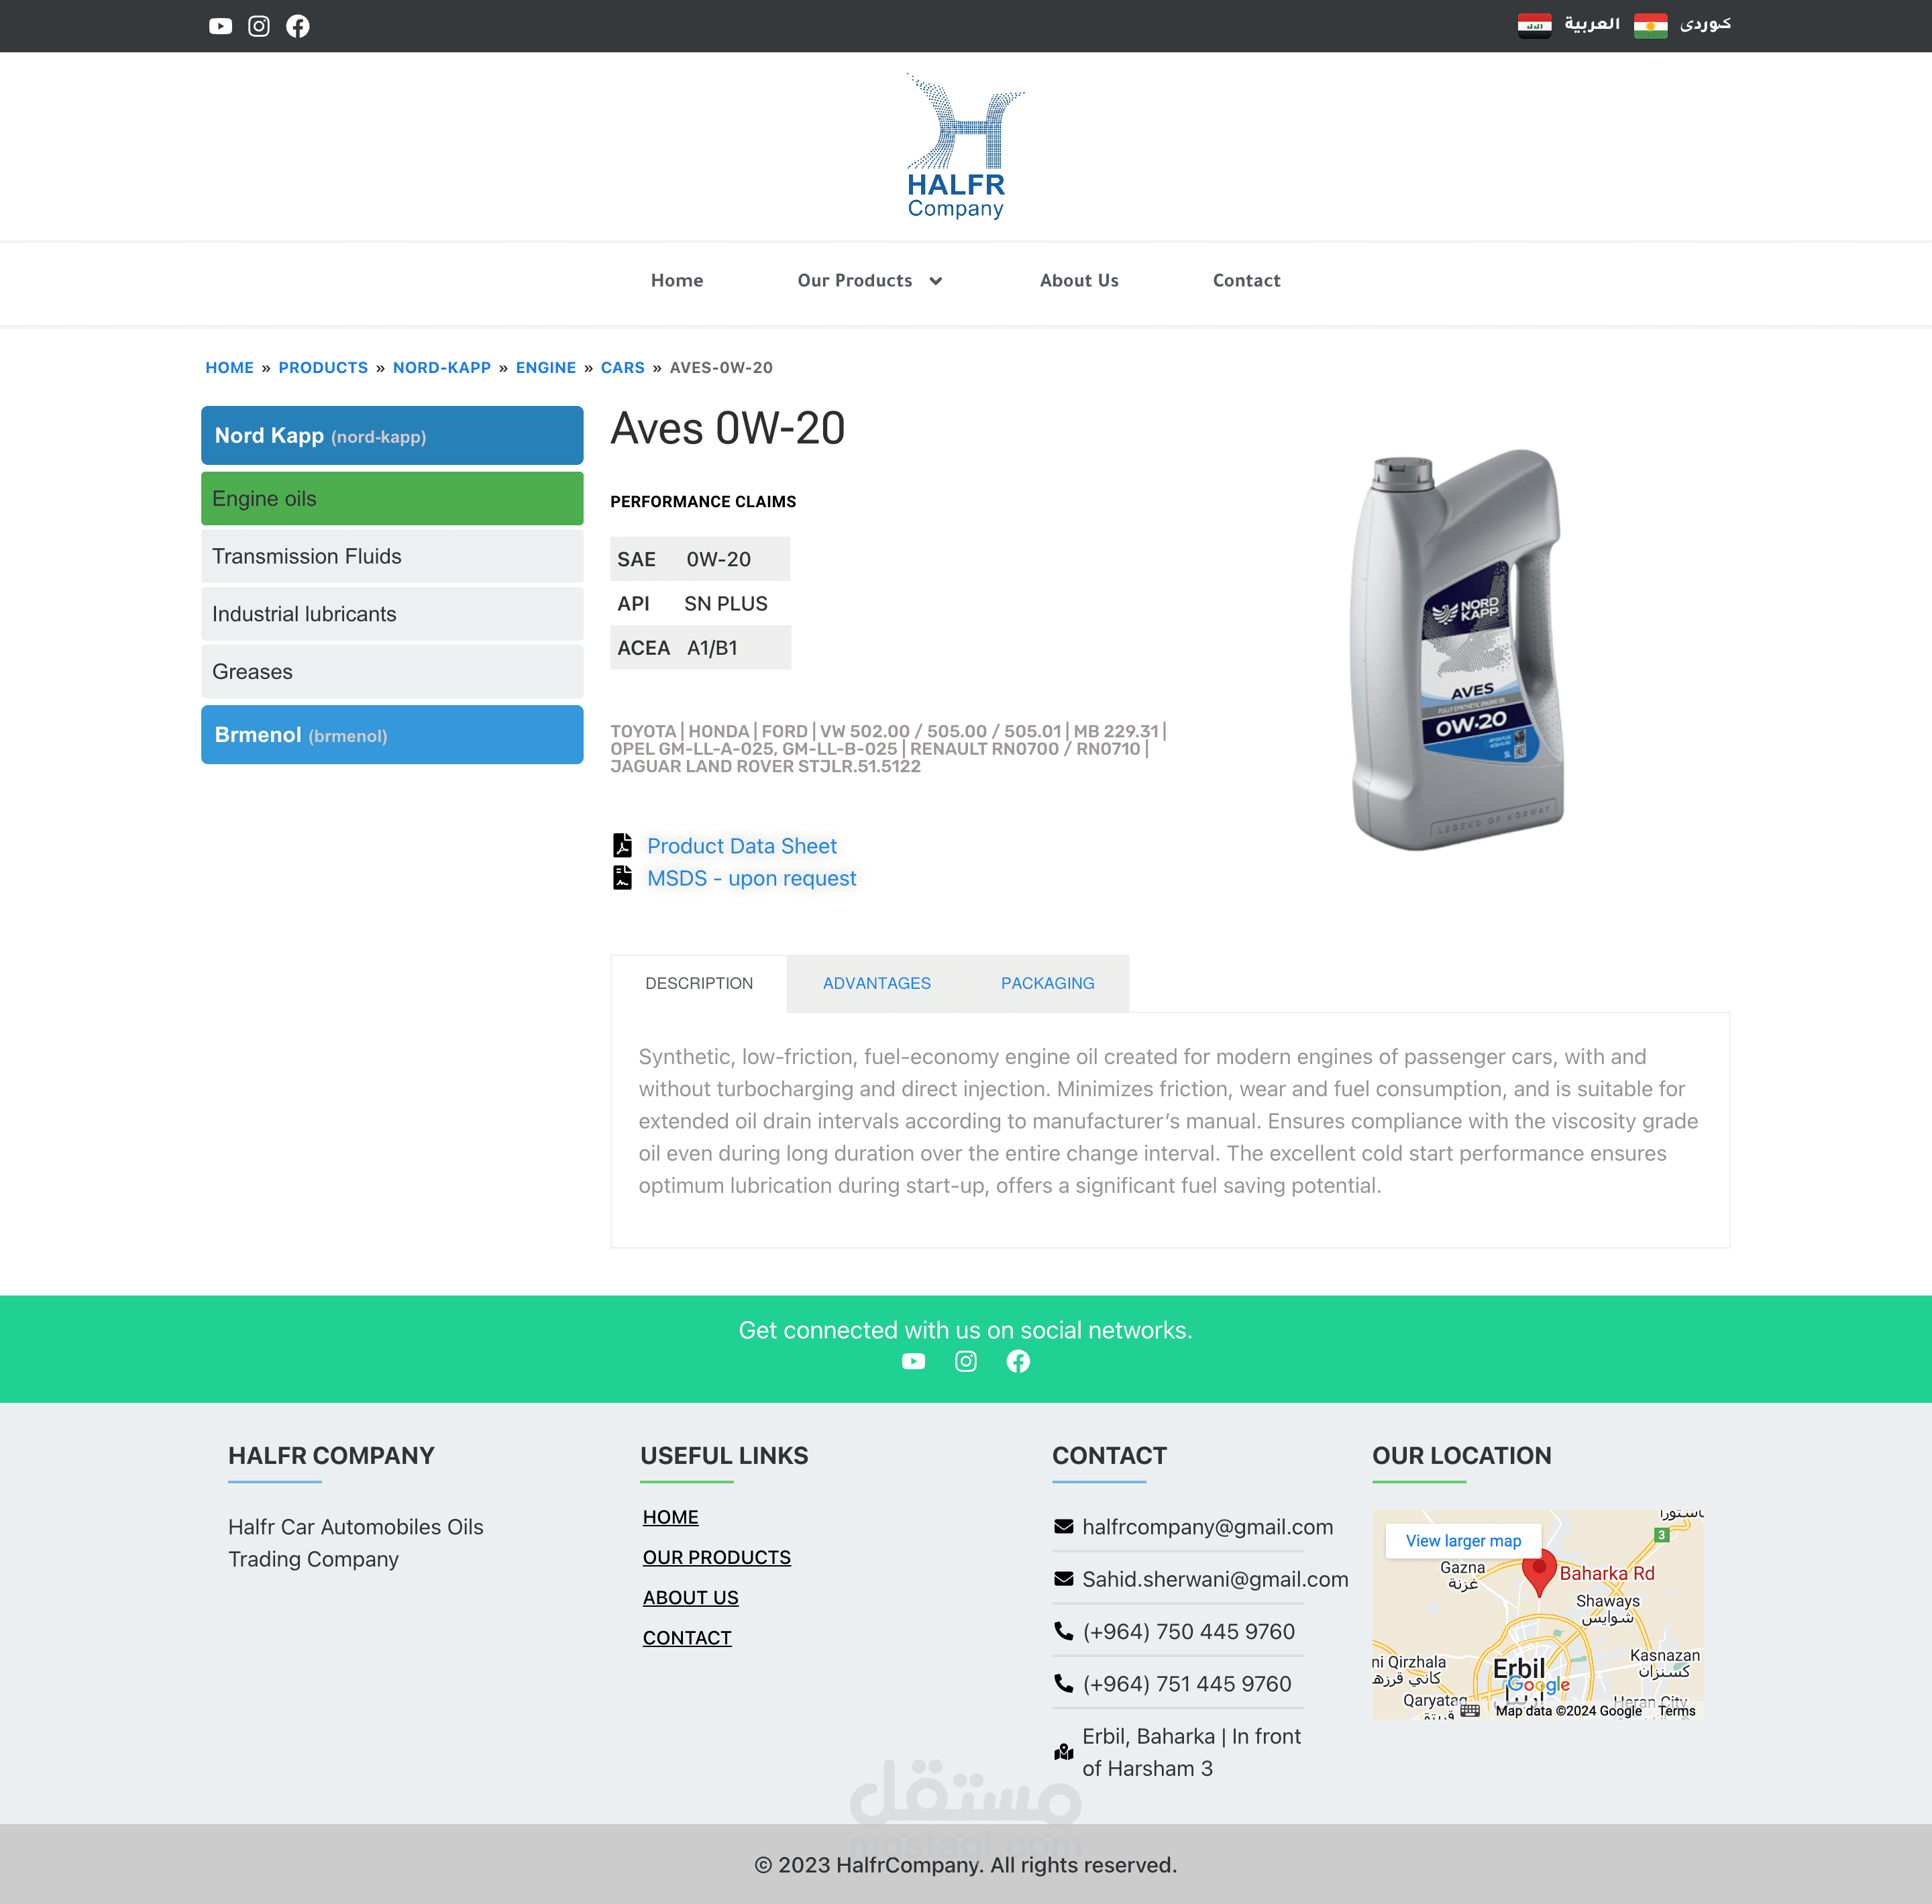Click phone icon beside 751 445 9760
This screenshot has width=1932, height=1904.
[1064, 1683]
